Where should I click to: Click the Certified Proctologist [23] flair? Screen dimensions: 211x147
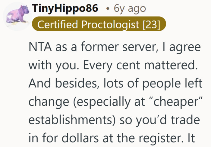click(x=99, y=24)
